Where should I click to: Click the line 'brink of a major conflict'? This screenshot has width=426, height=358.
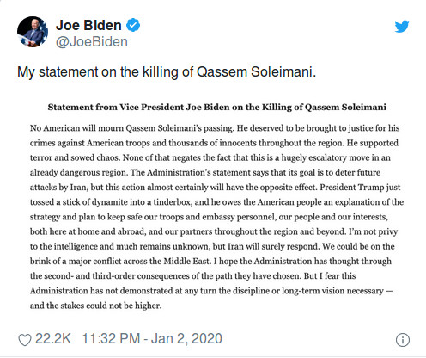(210, 262)
